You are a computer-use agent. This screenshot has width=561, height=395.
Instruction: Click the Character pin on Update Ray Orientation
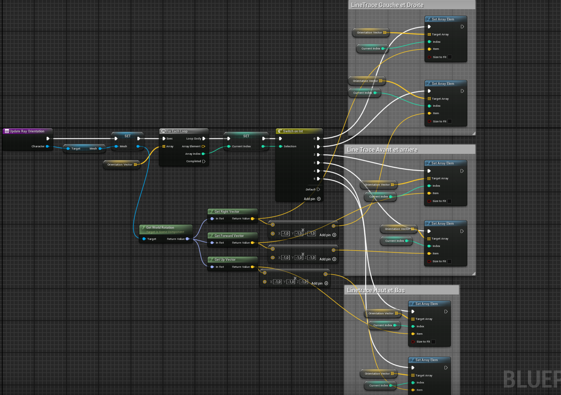point(47,147)
